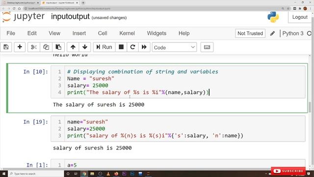The height and width of the screenshot is (177, 314).
Task: Close the inputoutput Jupyter Notebook tab
Action: coord(77,3)
